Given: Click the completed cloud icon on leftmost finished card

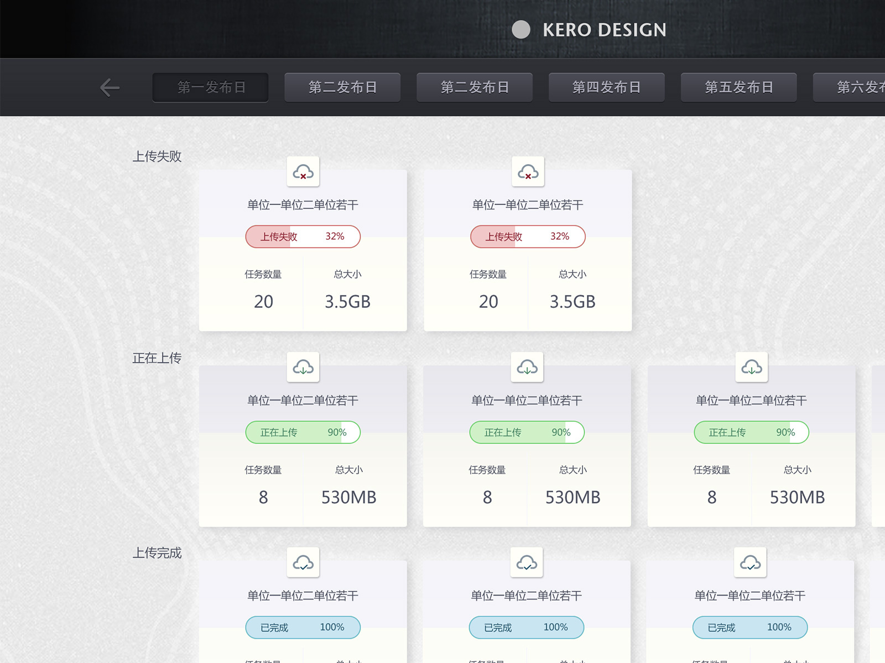Looking at the screenshot, I should [303, 562].
